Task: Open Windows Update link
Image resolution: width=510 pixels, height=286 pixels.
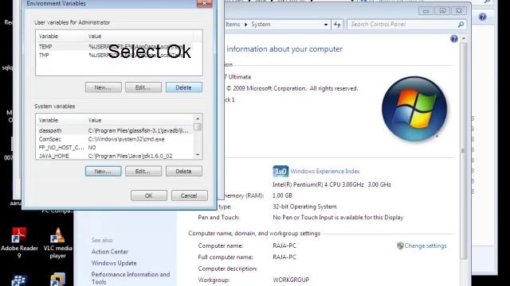Action: 114,263
